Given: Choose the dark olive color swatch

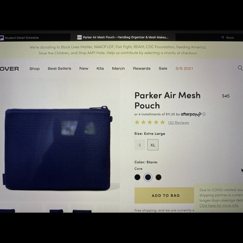Looking at the screenshot, I should (x=158, y=177).
